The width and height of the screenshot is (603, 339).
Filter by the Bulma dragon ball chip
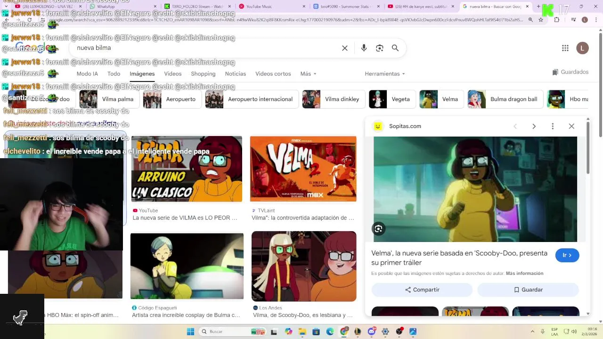click(x=505, y=99)
